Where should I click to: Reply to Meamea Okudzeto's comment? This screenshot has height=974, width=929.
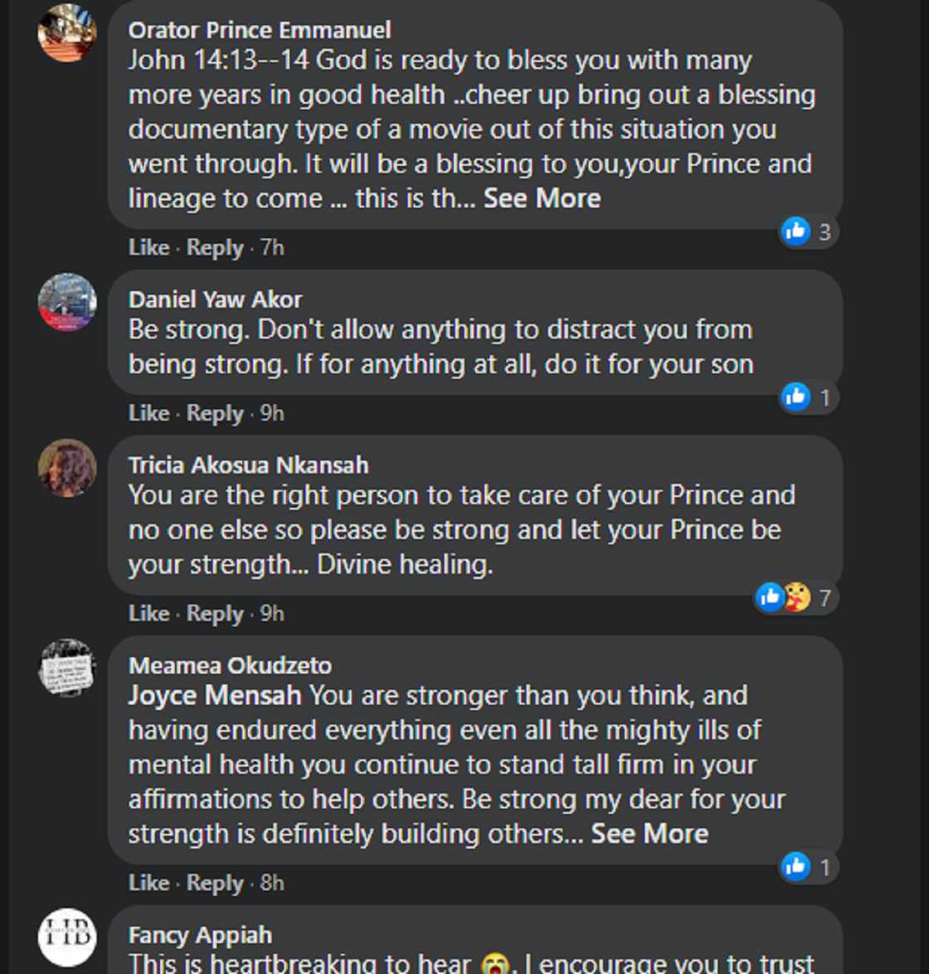tap(215, 883)
